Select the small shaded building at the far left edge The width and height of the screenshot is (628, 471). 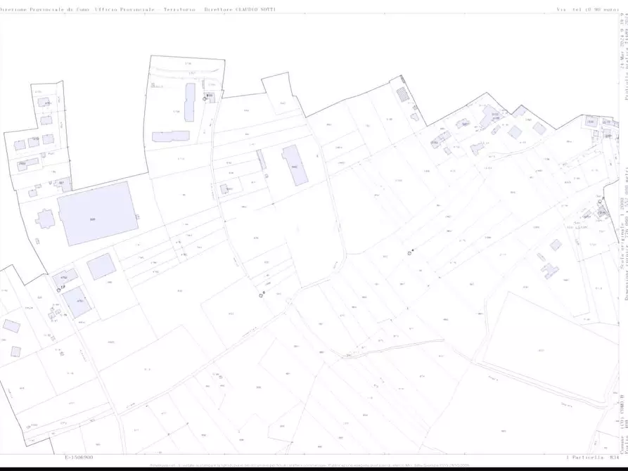(x=11, y=326)
